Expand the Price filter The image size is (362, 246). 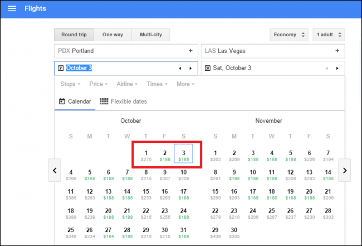(99, 84)
